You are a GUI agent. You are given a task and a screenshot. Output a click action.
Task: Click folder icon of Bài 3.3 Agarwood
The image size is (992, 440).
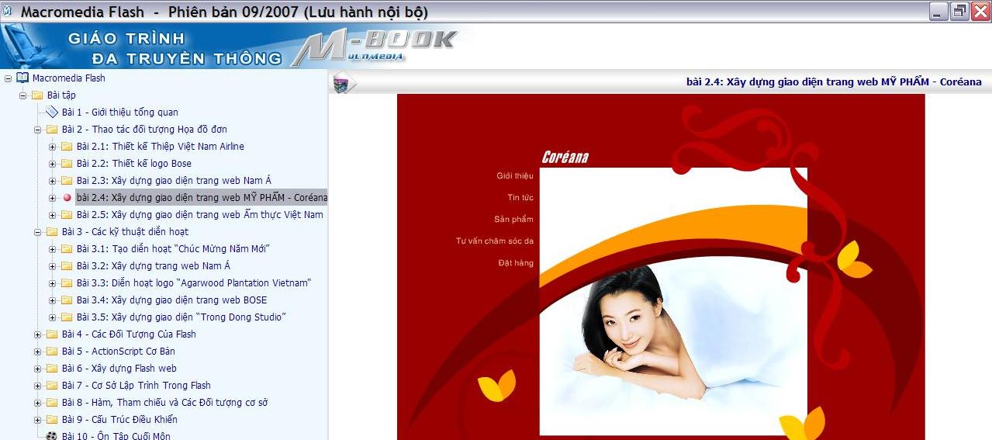pyautogui.click(x=67, y=283)
